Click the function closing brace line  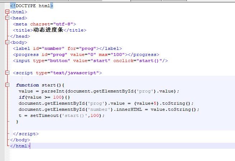tap(17, 122)
